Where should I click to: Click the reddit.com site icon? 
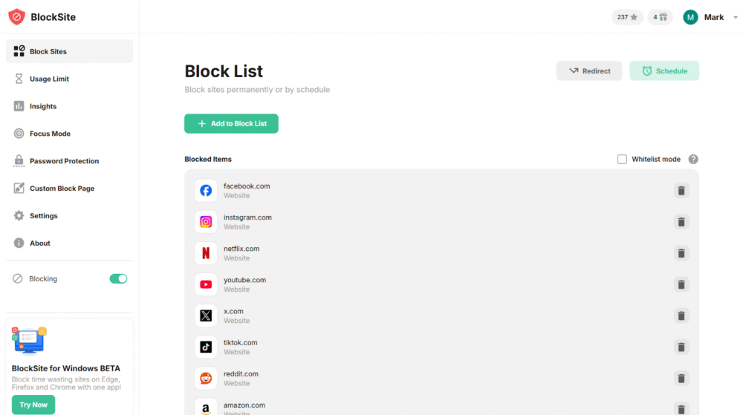tap(206, 378)
